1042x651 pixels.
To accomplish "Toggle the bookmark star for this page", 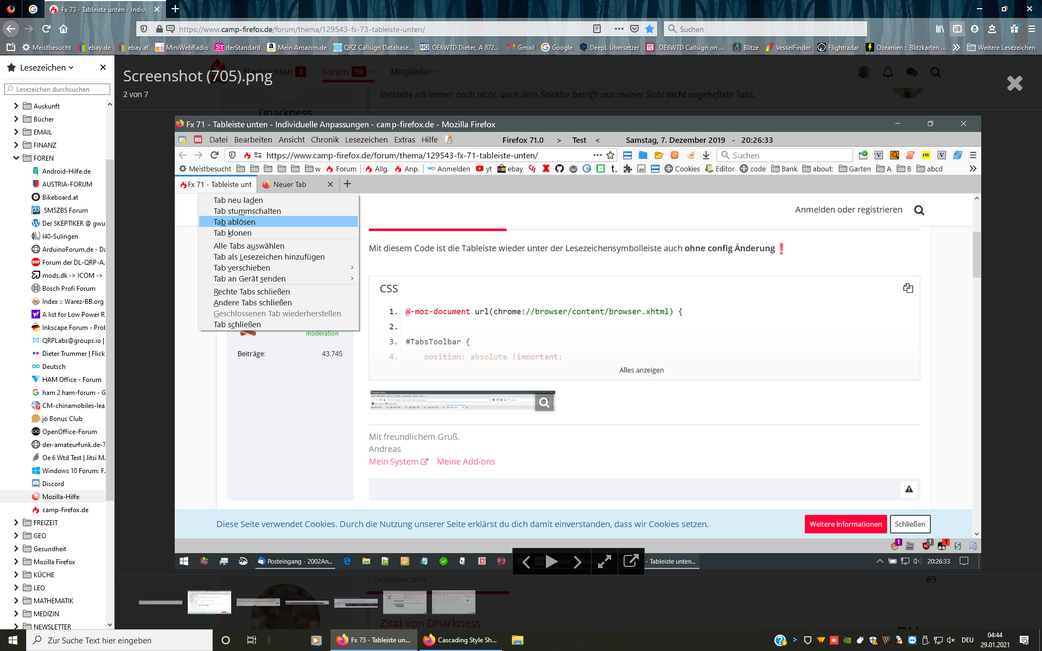I will (x=650, y=29).
